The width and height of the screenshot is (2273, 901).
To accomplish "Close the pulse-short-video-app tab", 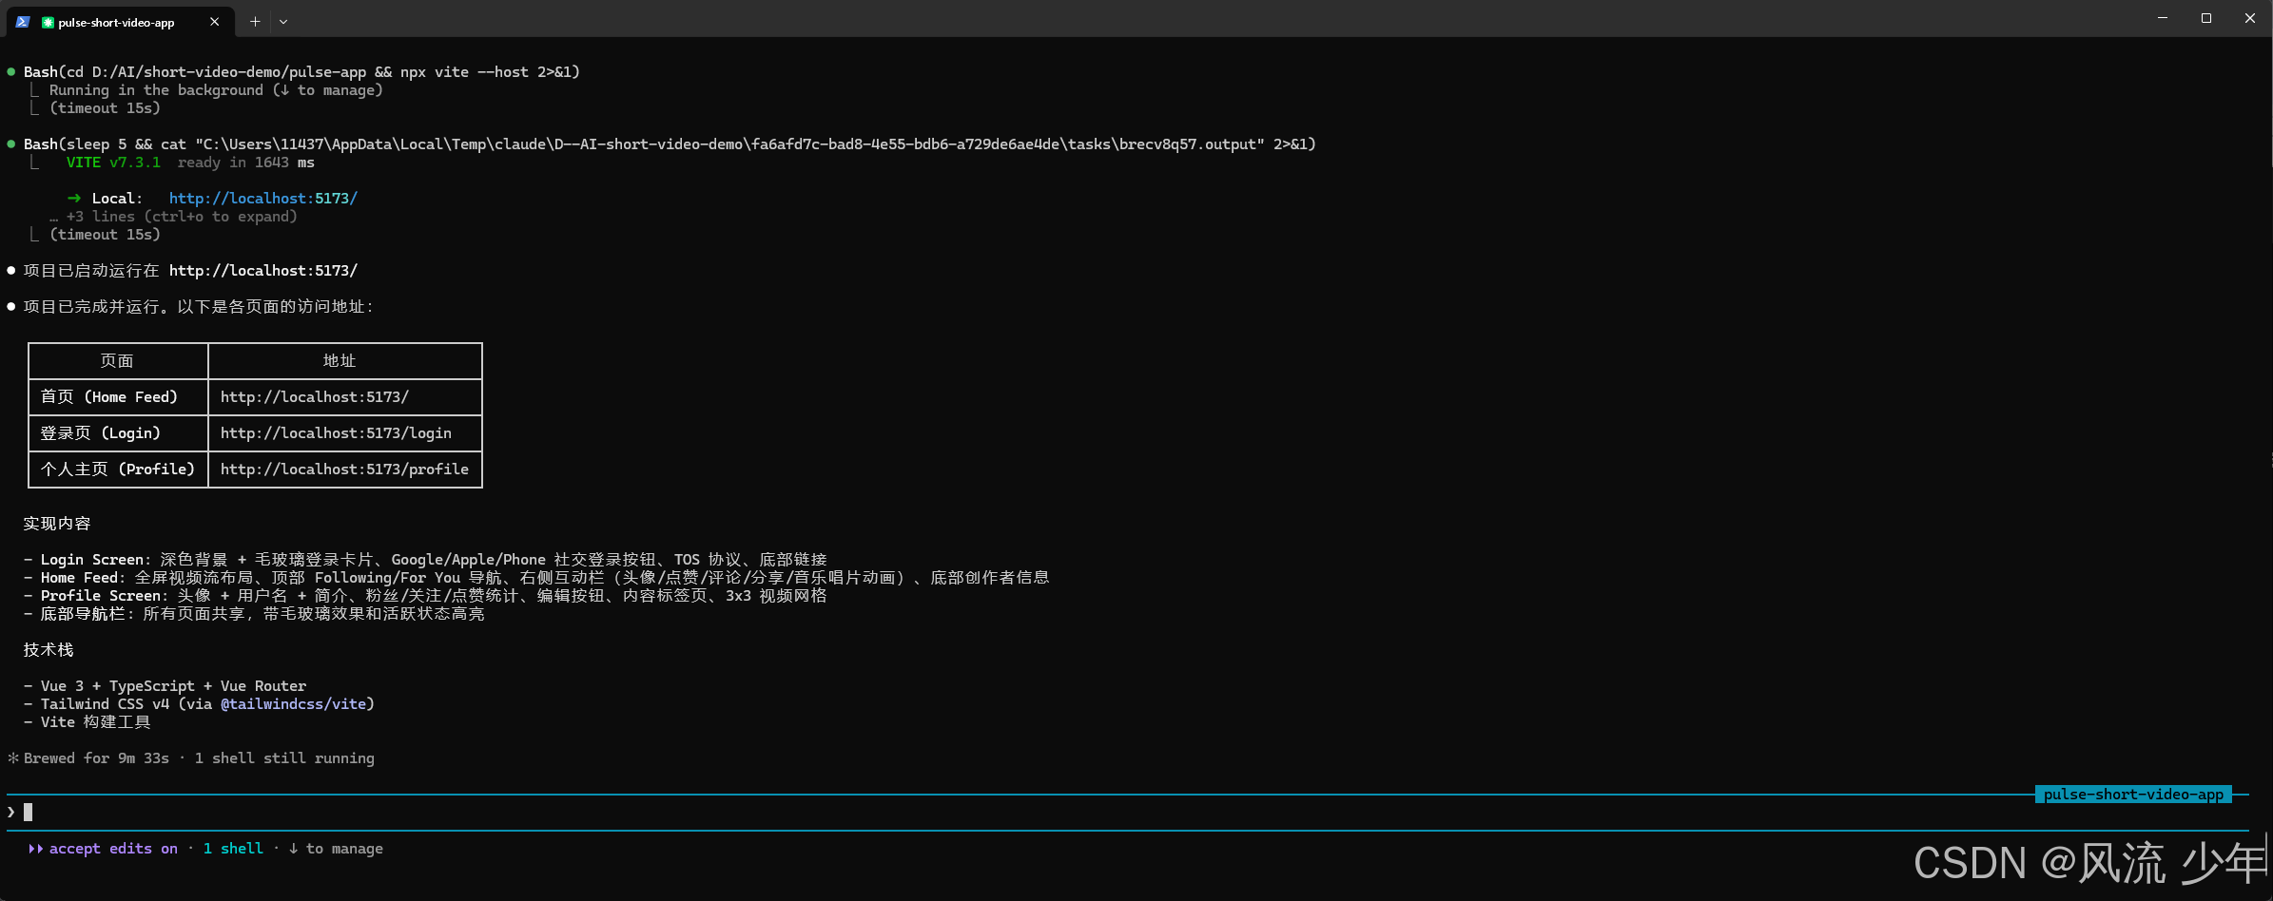I will (215, 21).
